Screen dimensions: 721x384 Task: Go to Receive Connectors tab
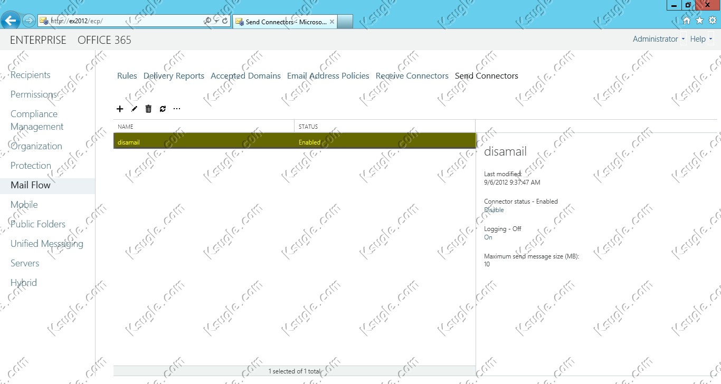412,76
